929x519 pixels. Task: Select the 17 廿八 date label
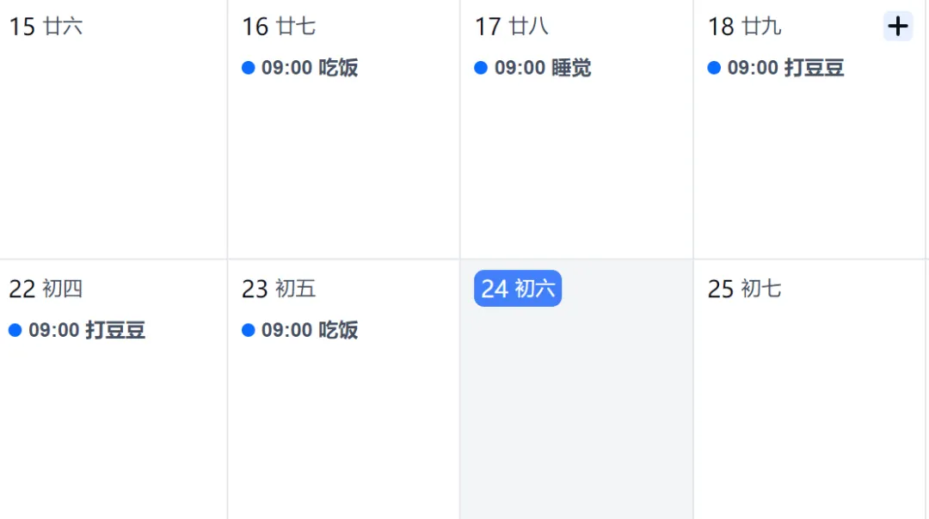511,27
